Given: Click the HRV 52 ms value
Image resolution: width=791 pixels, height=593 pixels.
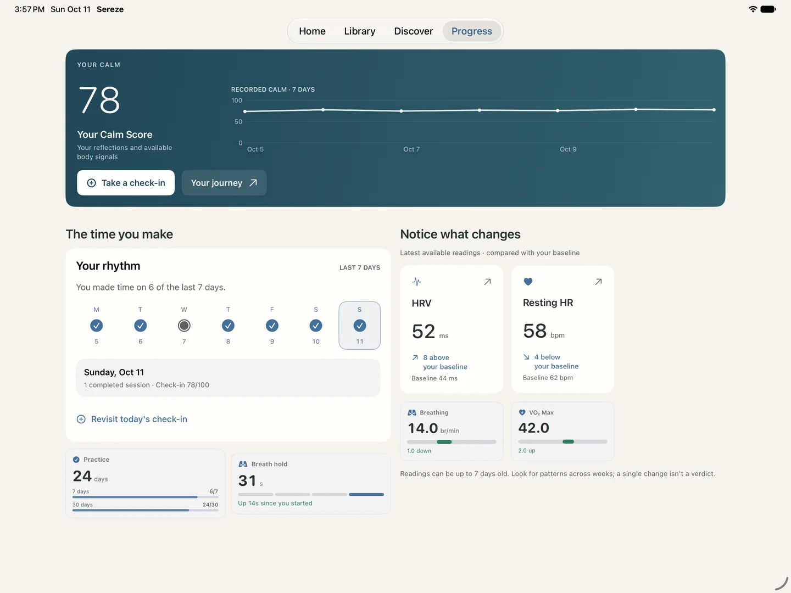Looking at the screenshot, I should [430, 332].
